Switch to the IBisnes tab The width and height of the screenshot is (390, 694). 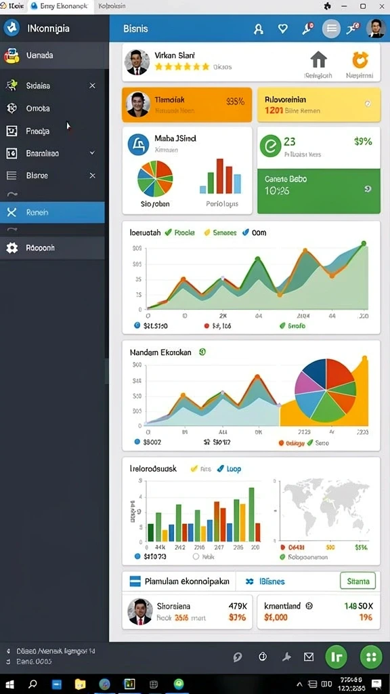coord(265,581)
